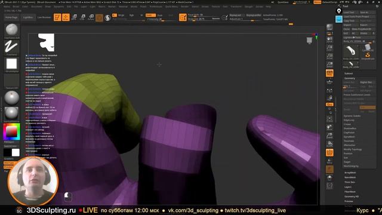Open the Texture Off selector
This screenshot has width=382, height=215.
tap(11, 81)
